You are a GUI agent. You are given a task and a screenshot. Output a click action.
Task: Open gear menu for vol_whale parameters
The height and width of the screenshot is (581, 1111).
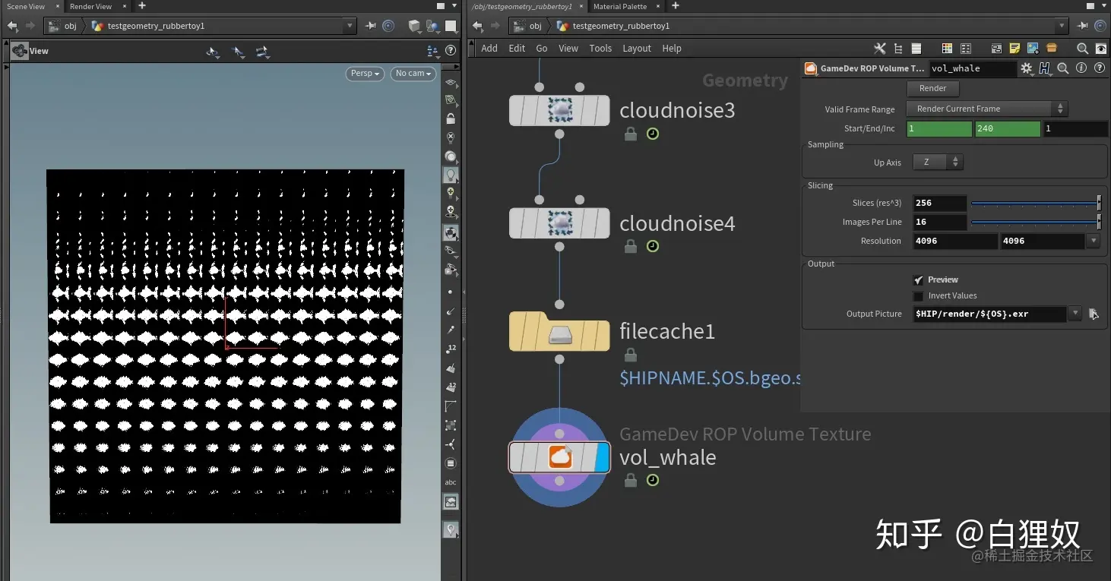1027,68
